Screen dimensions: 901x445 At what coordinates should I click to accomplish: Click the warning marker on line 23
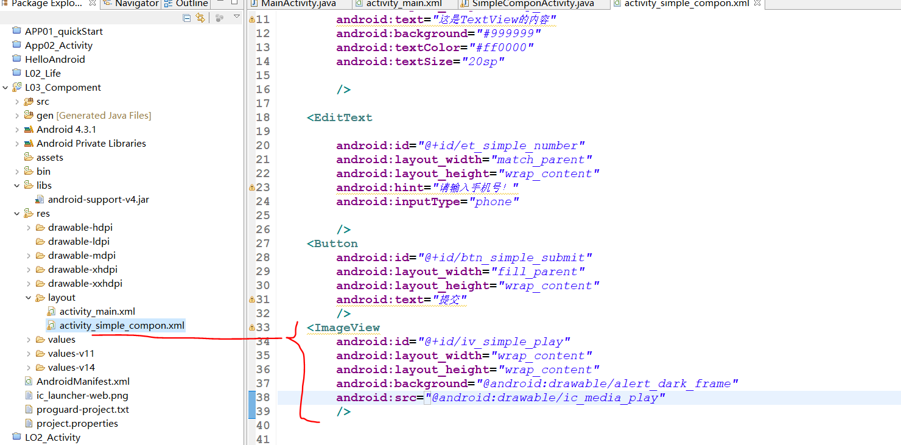pos(251,187)
